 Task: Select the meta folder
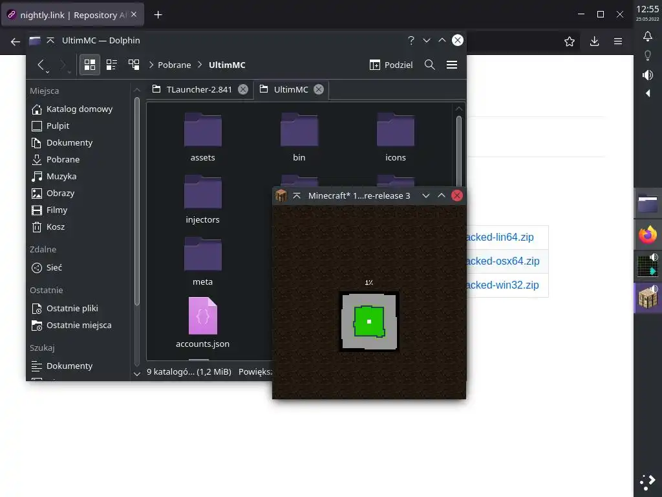[202, 261]
